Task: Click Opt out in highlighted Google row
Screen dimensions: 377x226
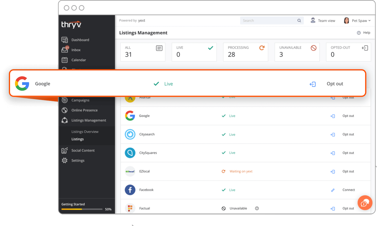Action: point(335,84)
